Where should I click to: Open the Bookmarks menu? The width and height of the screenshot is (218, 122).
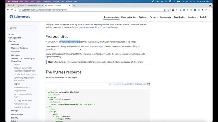pos(47,1)
